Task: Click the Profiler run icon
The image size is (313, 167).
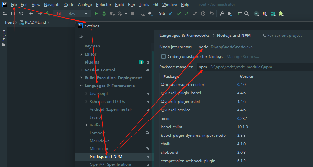Action: [x=120, y=14]
